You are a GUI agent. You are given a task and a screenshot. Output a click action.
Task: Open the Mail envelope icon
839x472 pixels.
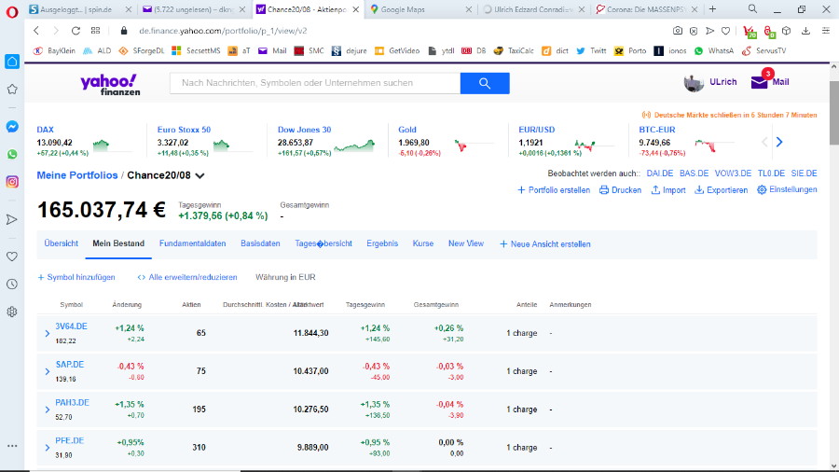pos(760,82)
